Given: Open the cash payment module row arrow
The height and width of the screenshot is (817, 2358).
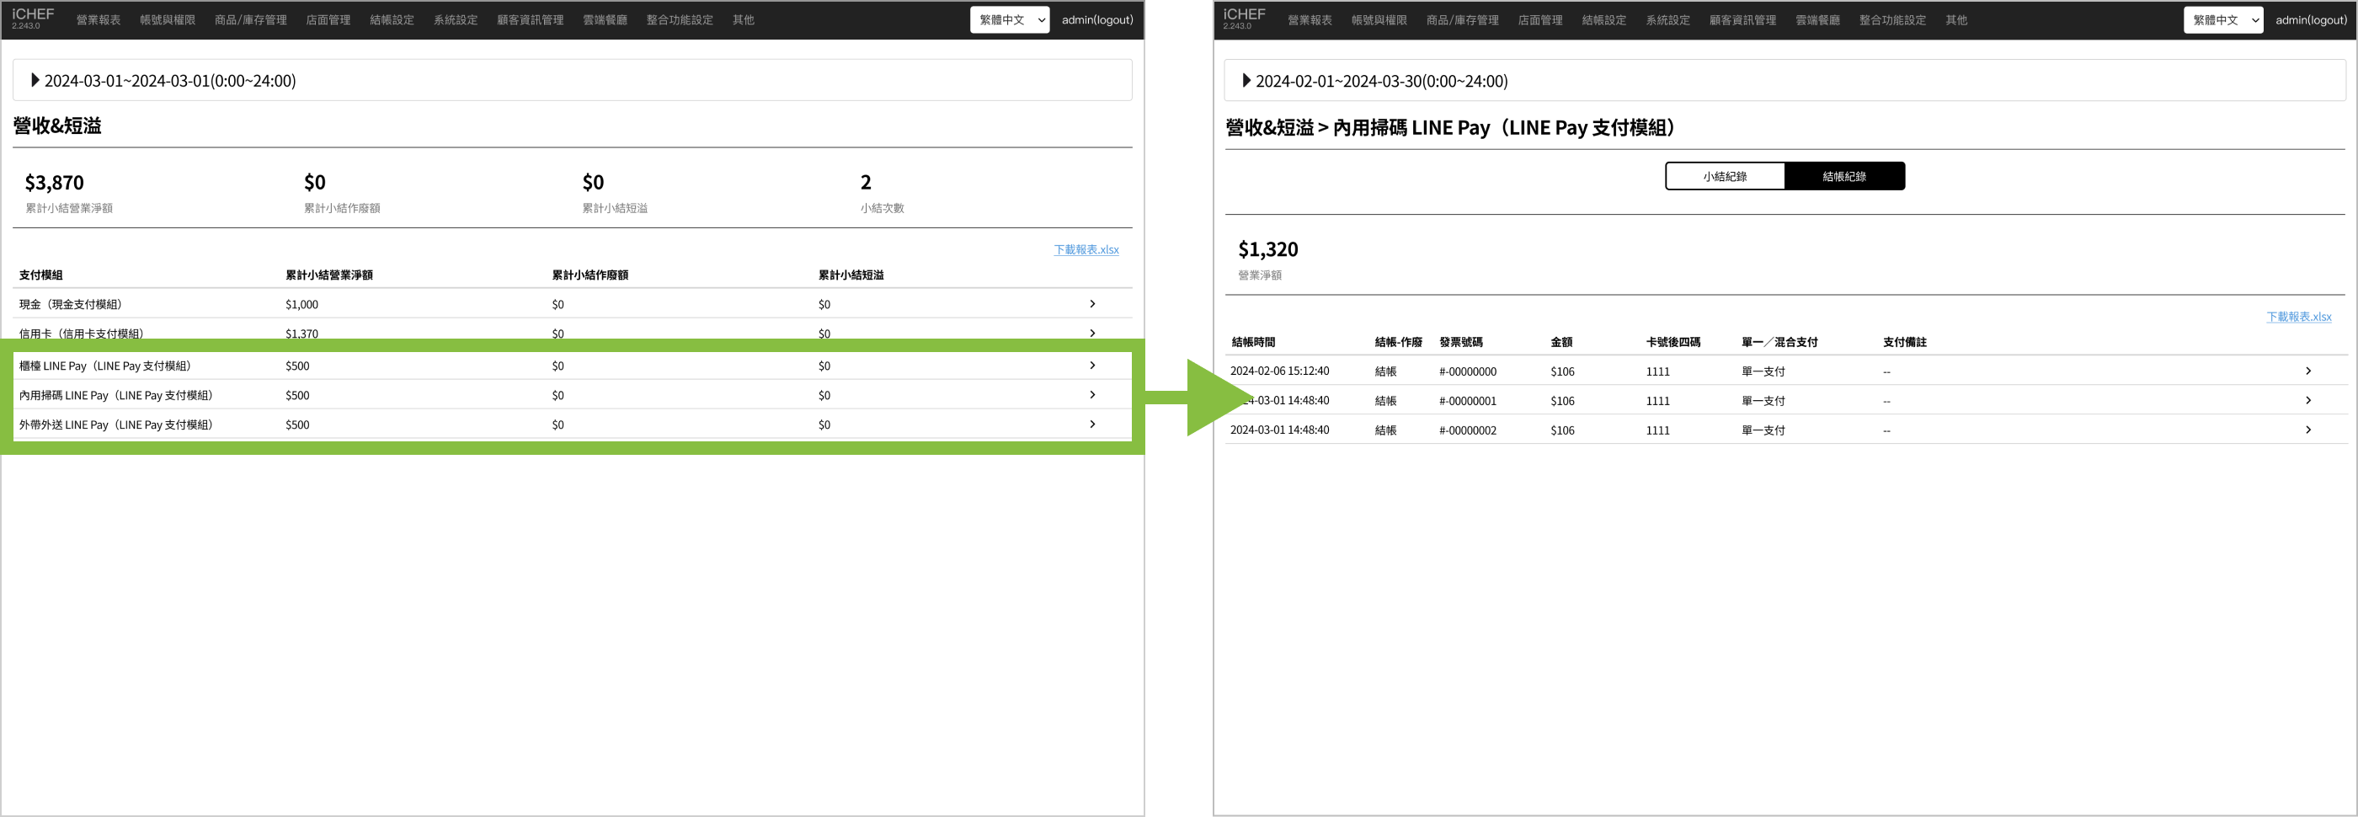Looking at the screenshot, I should point(1091,304).
